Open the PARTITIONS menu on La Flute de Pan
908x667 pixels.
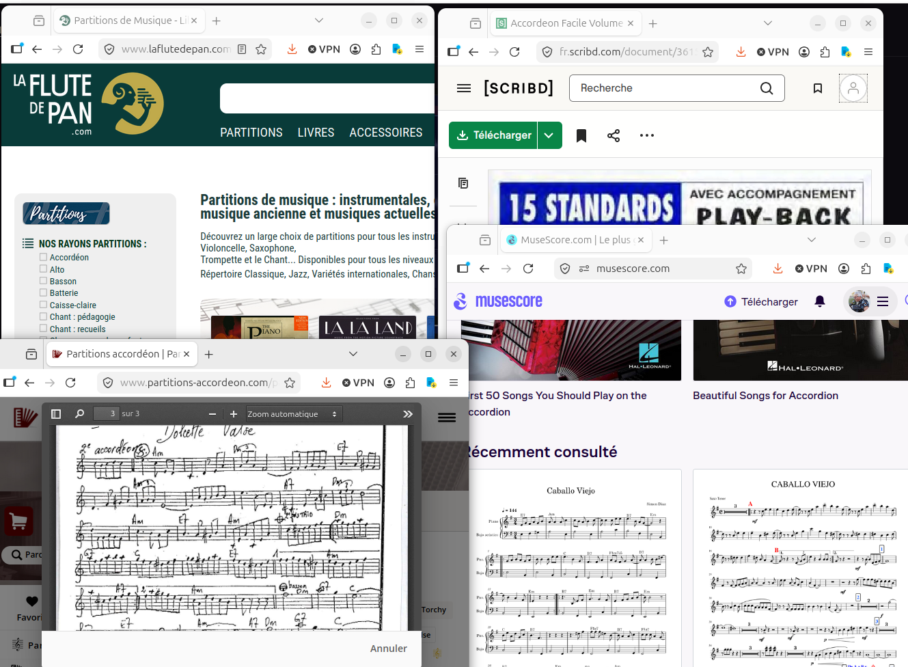pos(251,133)
